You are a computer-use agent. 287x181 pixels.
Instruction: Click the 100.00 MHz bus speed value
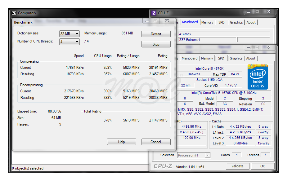191,138
